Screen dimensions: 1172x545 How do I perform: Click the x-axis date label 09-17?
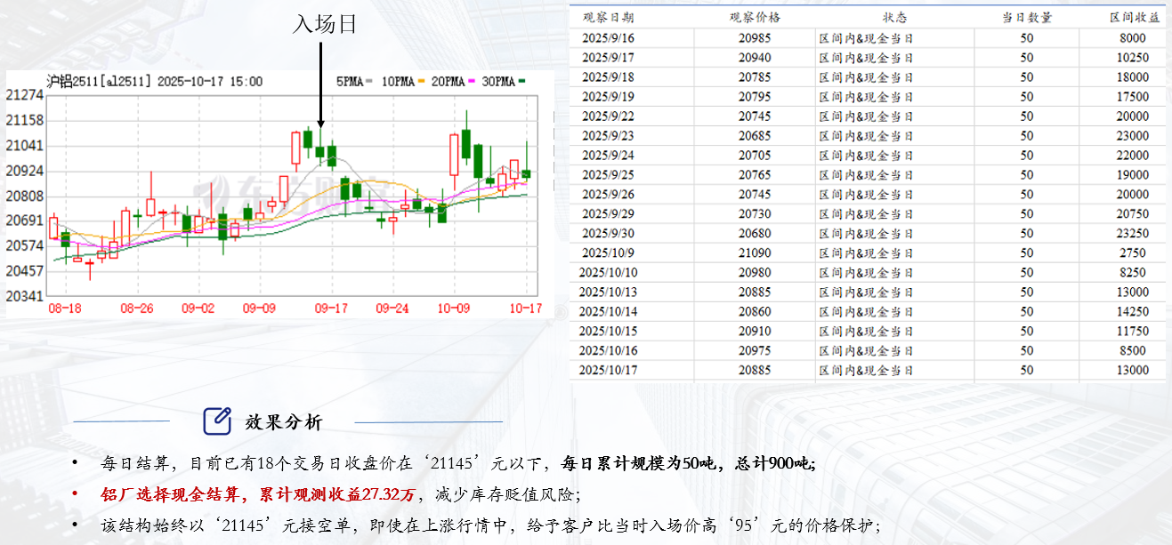(330, 309)
